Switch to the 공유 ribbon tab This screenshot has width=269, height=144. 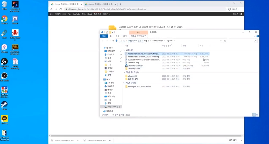(x=117, y=36)
